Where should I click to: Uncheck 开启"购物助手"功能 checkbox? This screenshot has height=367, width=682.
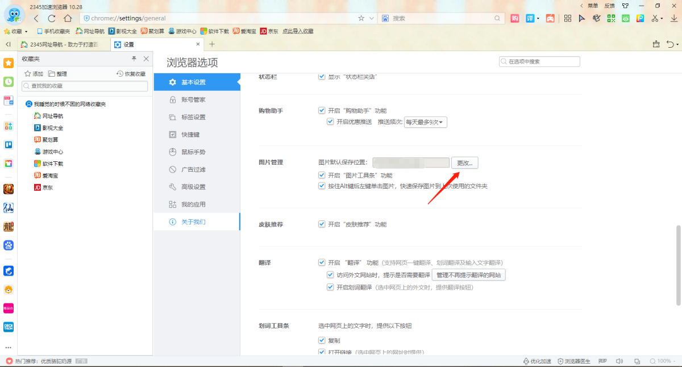pos(322,111)
